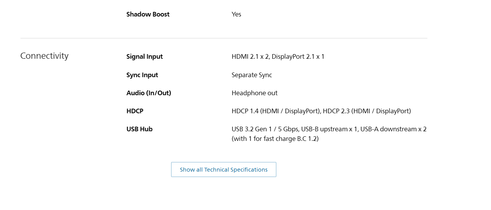
Task: Click the Separate Sync value
Action: click(x=252, y=75)
